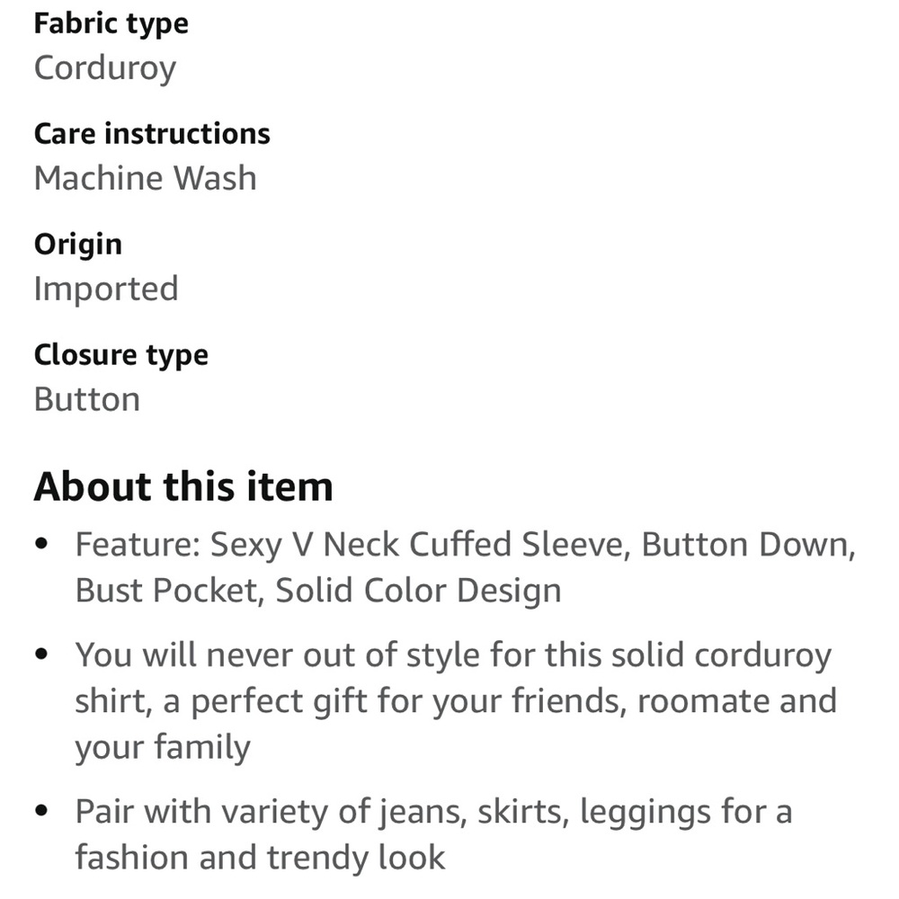Click the 'Pair with variety of jeans' line
The image size is (899, 899).
434,813
